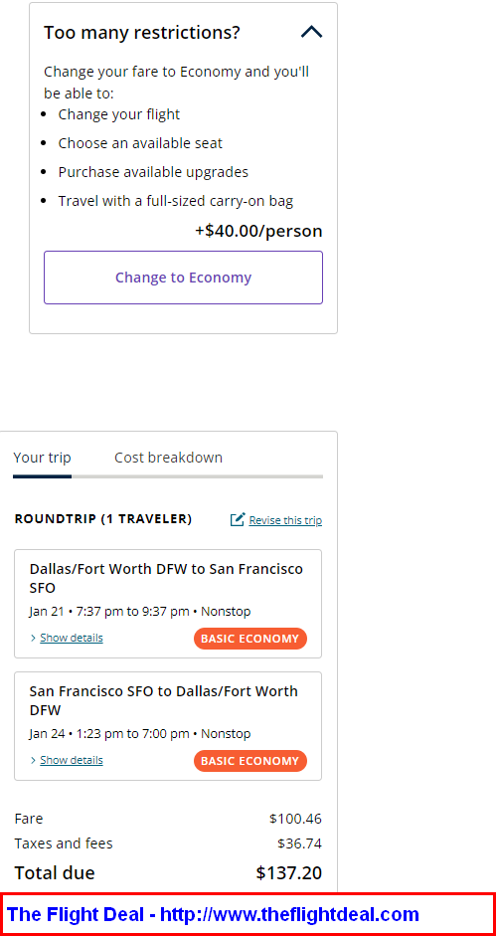Viewport: 496px width, 936px height.
Task: Click the Basic Economy badge on the DFW to SFO flight
Action: [x=250, y=639]
